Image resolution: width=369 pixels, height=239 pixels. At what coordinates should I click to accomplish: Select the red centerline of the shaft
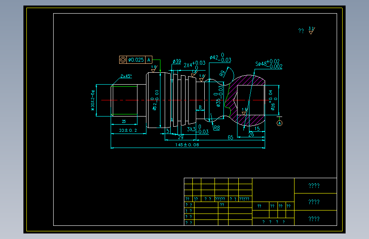[186, 100]
